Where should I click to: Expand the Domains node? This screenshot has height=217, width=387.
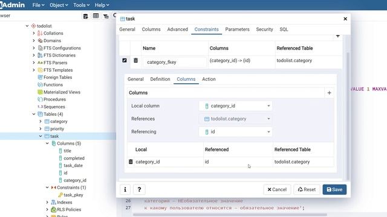[34, 40]
